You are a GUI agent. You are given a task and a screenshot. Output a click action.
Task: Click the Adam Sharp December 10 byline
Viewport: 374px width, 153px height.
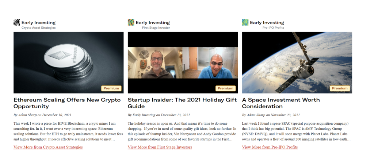[x=42, y=115]
